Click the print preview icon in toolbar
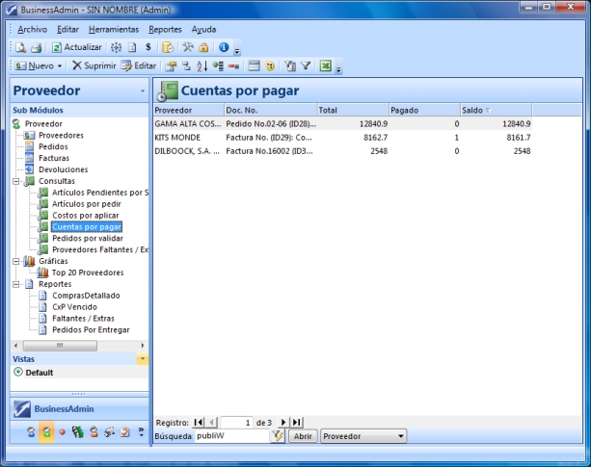Screen dimensions: 591x467 click(20, 47)
